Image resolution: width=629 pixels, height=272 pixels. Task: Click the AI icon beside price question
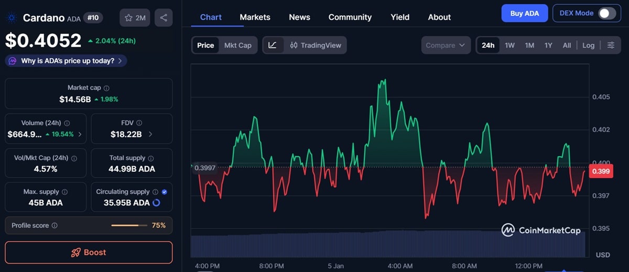coord(13,61)
